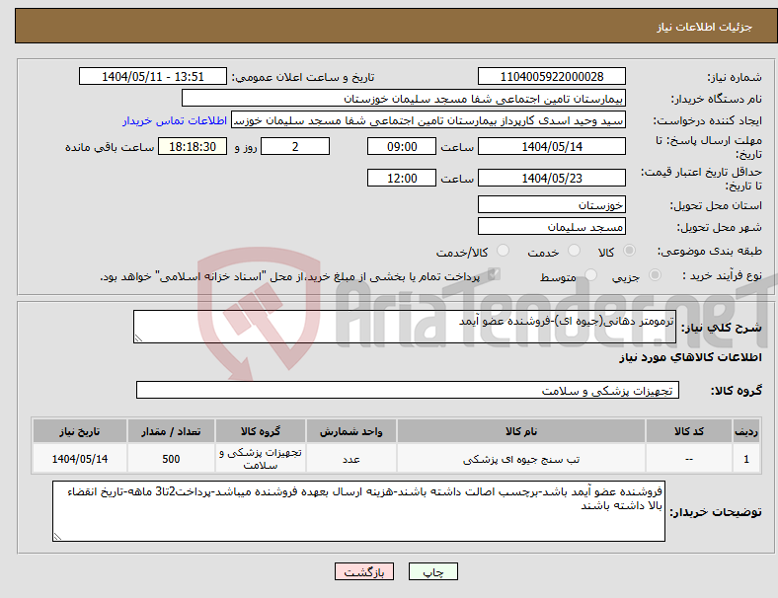Click the اطلاعات کالاهای مورد نیاز section heading
778x598 pixels.
(x=690, y=357)
